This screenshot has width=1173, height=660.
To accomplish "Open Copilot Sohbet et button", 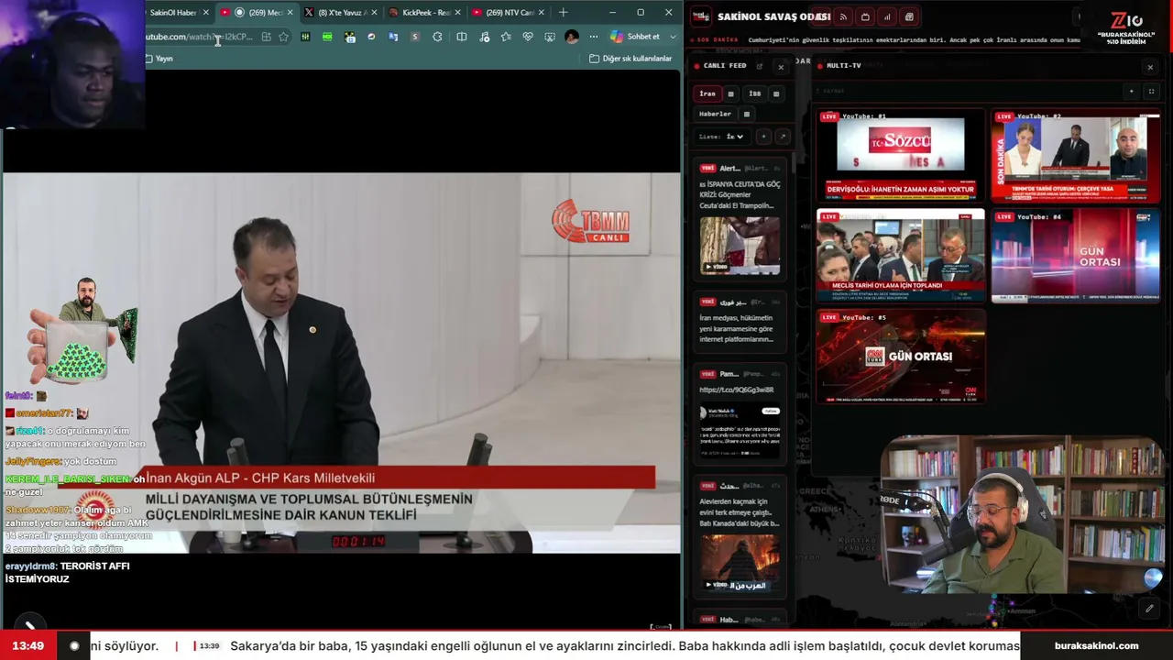I will pos(635,37).
